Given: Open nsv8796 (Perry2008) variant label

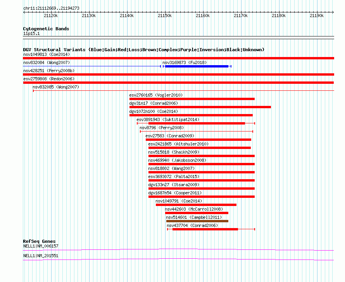Looking at the screenshot, I should click(162, 128).
